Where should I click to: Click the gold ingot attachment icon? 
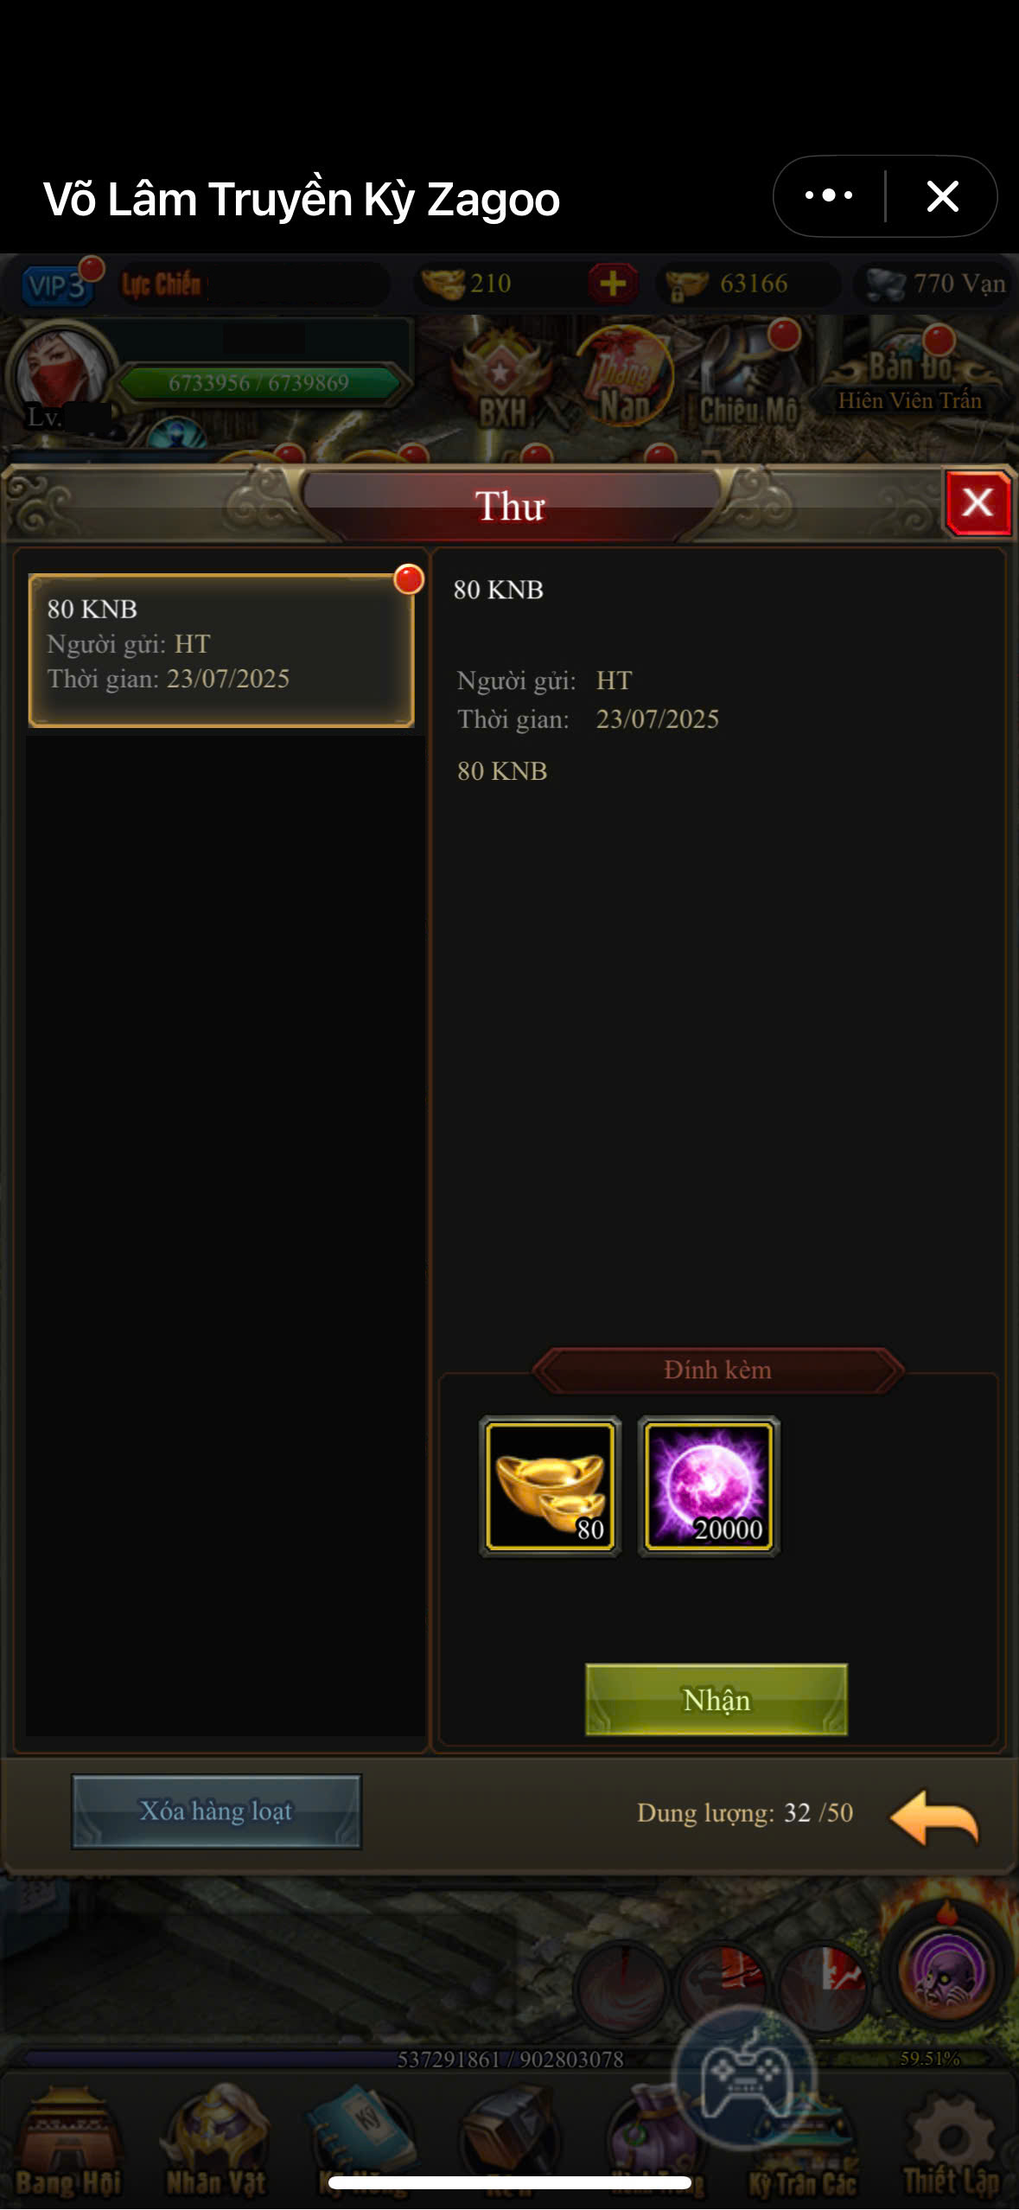(x=550, y=1485)
